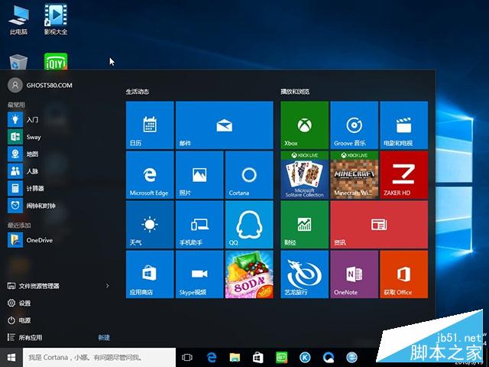Open the 日历 calendar tile
The image size is (489, 367).
150,125
